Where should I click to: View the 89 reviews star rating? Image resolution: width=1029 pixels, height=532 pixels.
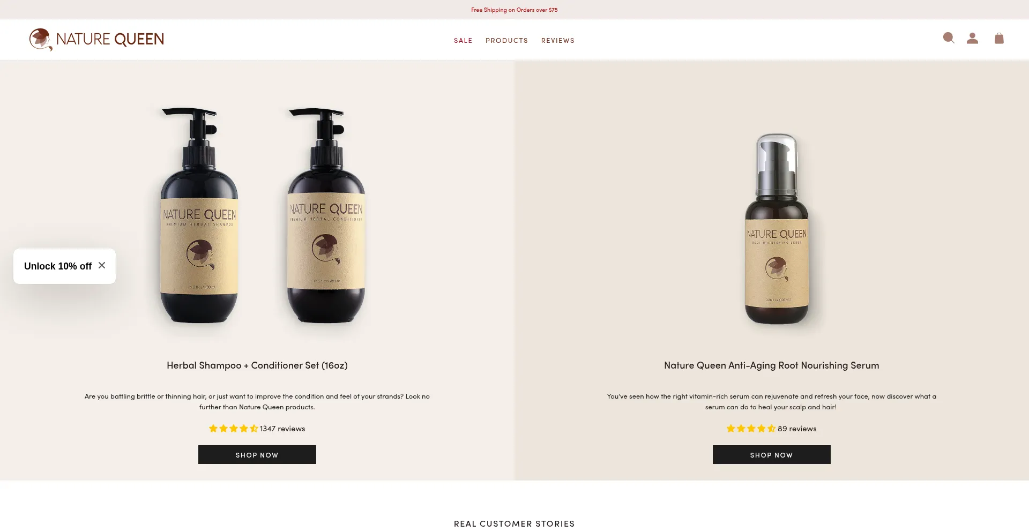coord(772,429)
